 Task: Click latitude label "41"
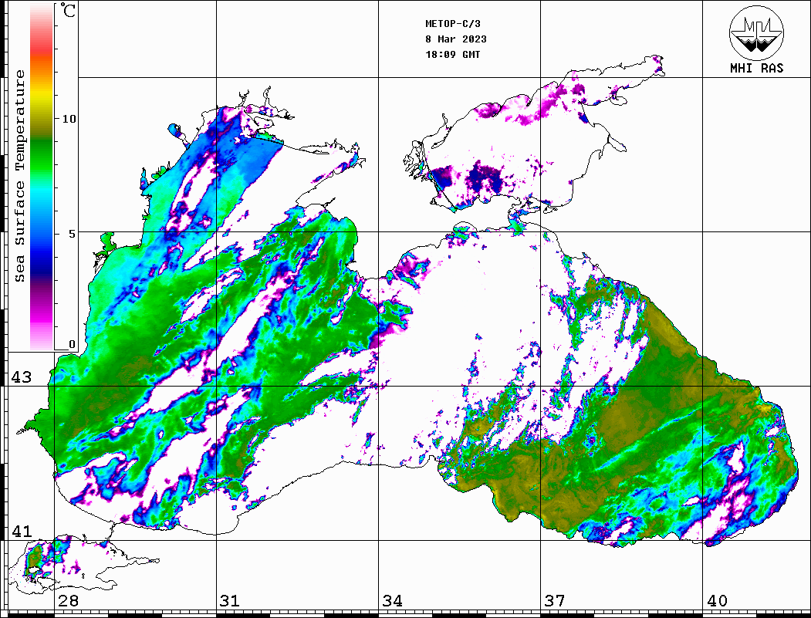(x=22, y=532)
